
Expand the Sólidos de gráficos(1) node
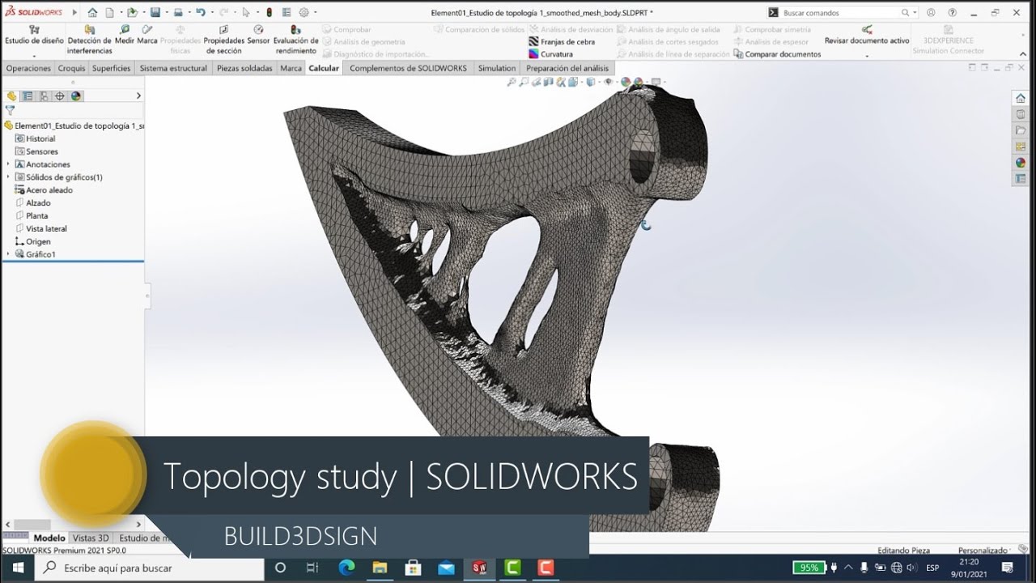[8, 177]
